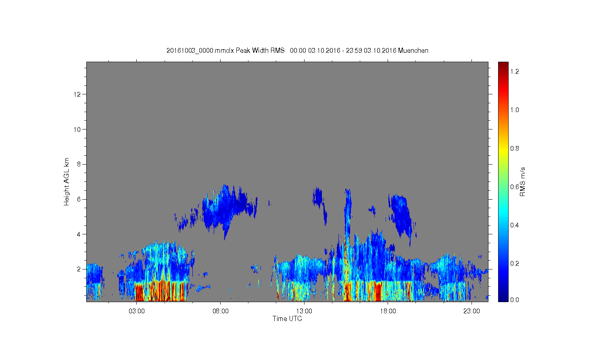
Task: Click the colorbar value '1.0'
Action: coord(514,110)
